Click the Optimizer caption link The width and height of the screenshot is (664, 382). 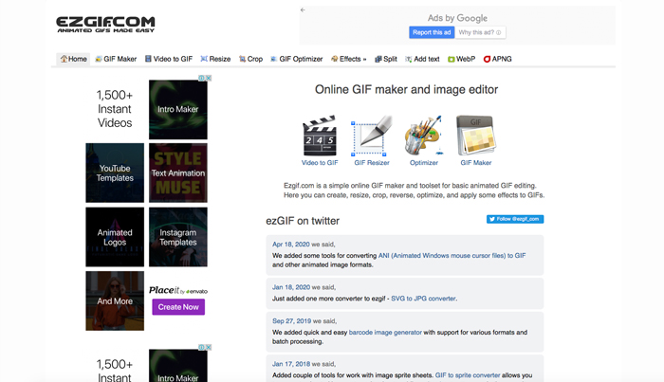click(424, 162)
